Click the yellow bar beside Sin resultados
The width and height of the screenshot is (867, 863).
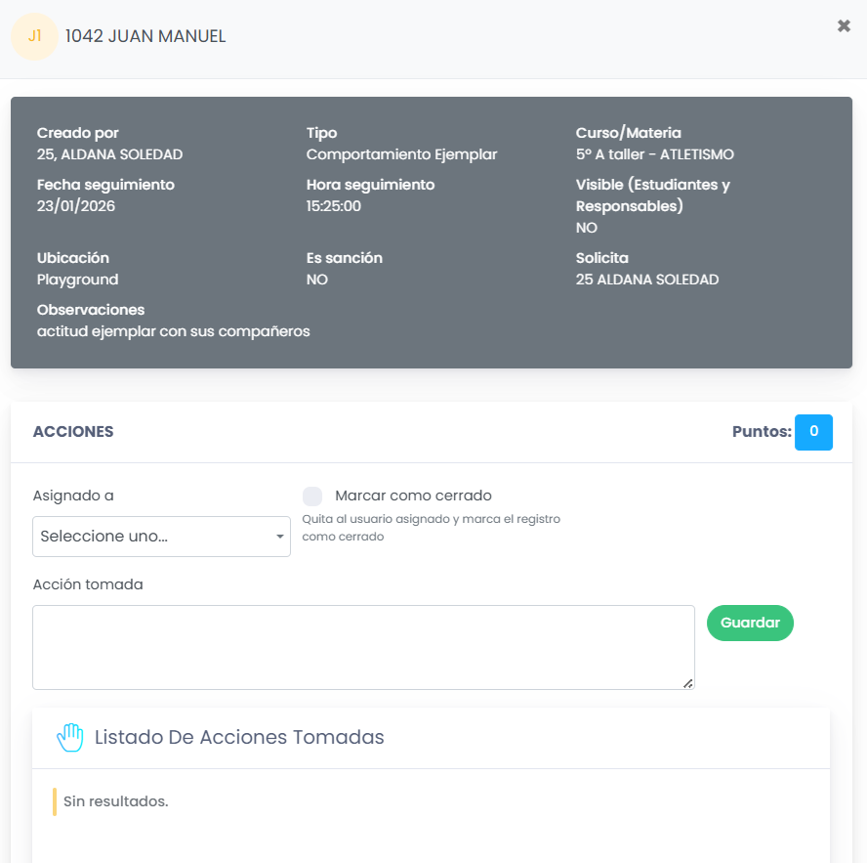pos(55,801)
